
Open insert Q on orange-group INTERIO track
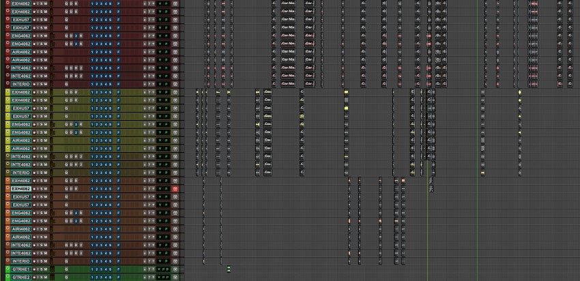click(67, 261)
